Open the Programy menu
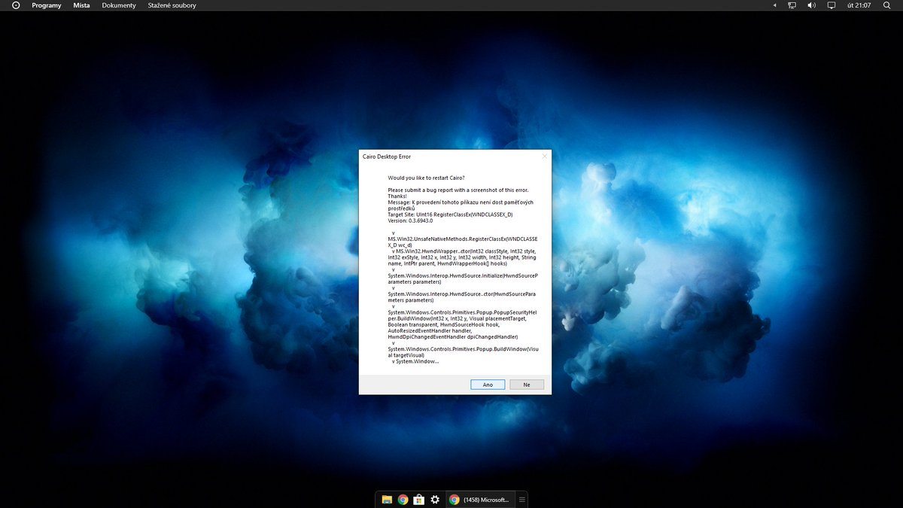 tap(47, 5)
